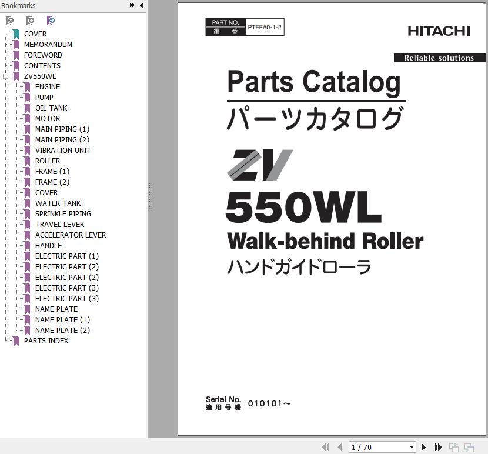Open the COVER bookmark under ZV550WL

point(46,193)
